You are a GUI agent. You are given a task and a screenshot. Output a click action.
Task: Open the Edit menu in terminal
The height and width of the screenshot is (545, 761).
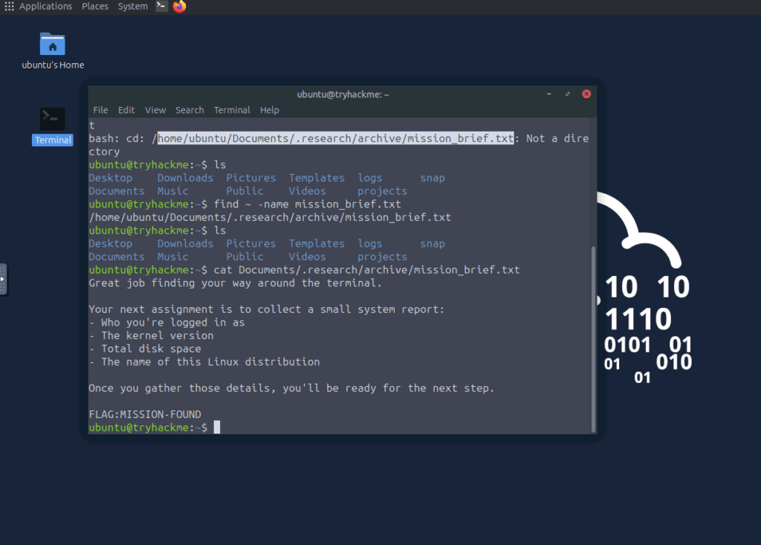coord(126,110)
